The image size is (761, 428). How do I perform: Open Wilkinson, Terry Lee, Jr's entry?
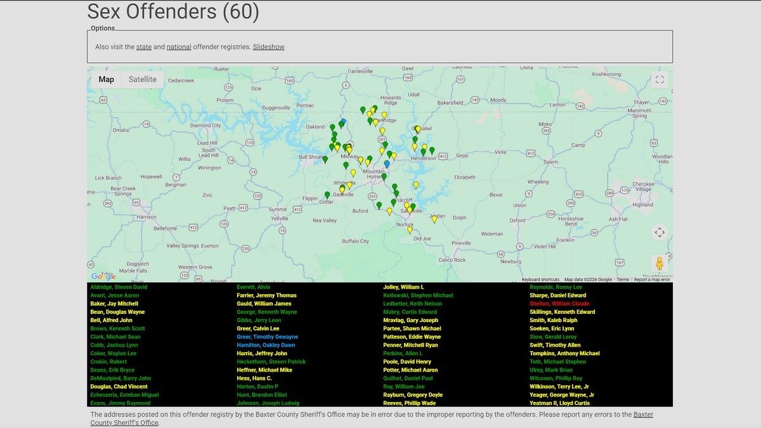pyautogui.click(x=559, y=386)
